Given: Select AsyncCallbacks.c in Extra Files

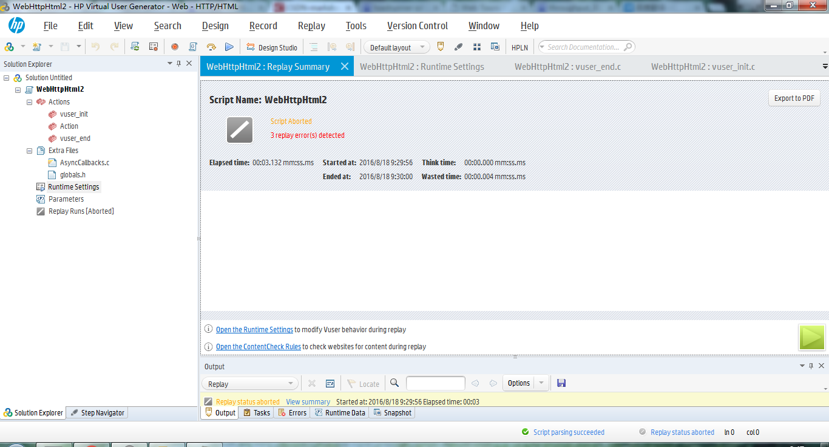Looking at the screenshot, I should (84, 163).
